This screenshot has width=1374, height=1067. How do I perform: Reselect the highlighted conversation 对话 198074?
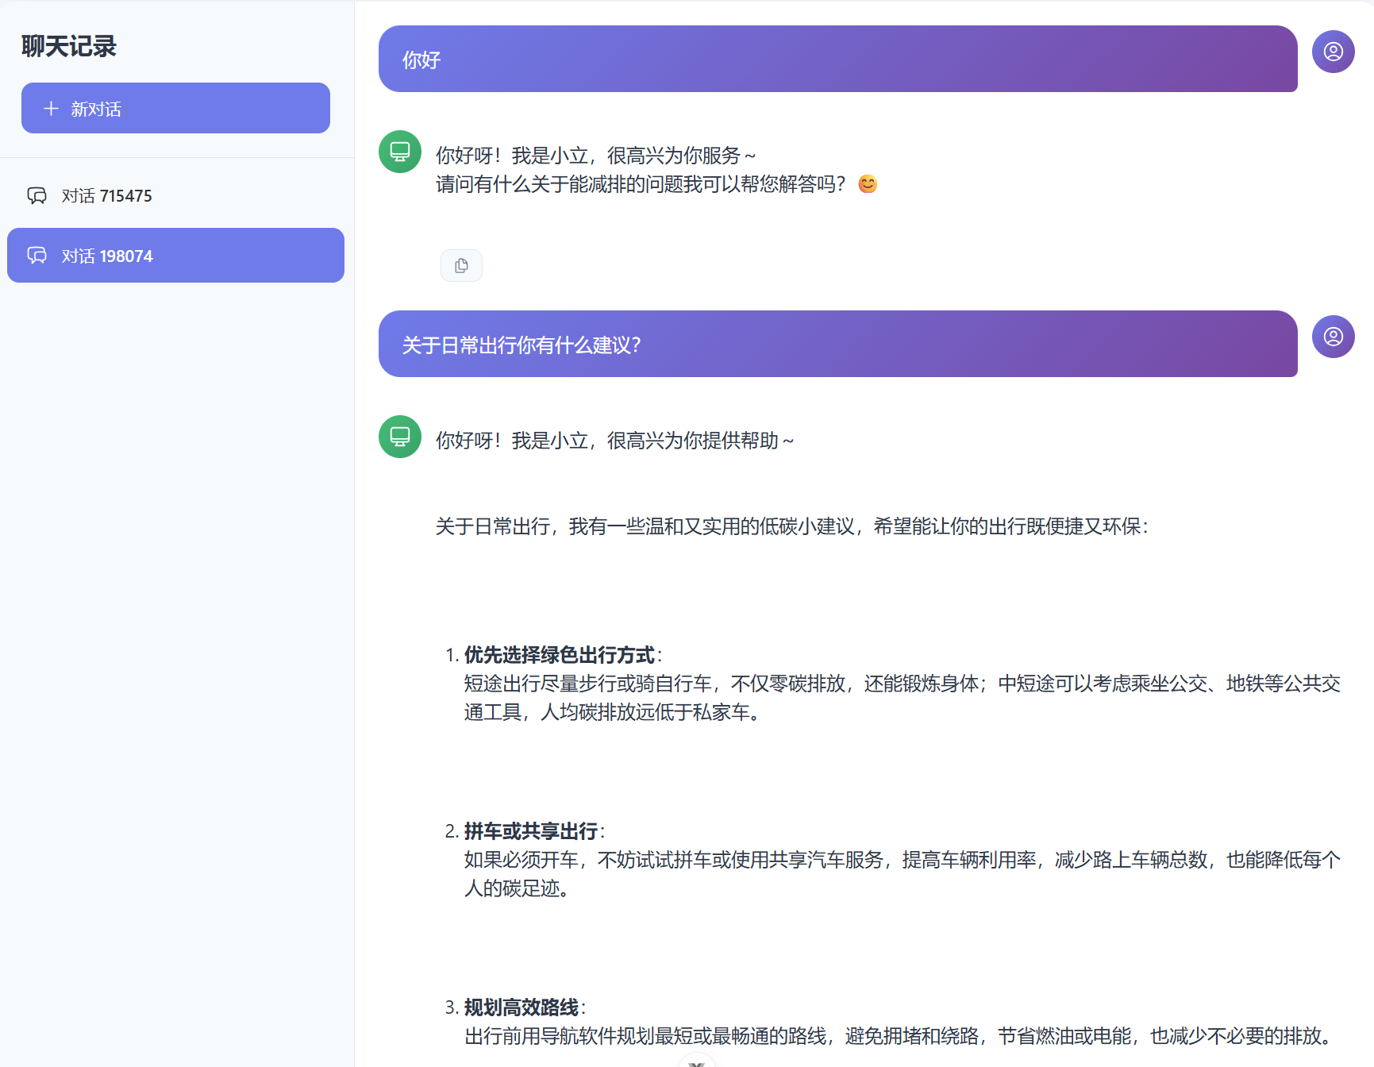coord(175,255)
